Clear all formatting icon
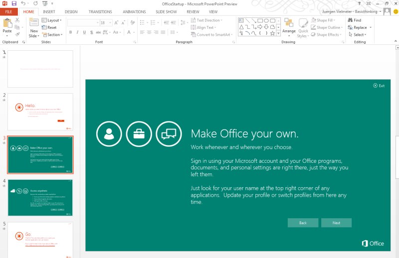Viewport: 399px width, 258px height. coord(133,22)
